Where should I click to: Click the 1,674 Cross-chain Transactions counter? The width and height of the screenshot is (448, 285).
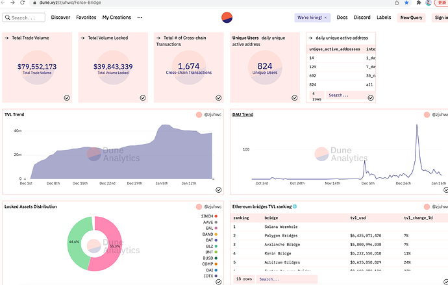tap(188, 66)
